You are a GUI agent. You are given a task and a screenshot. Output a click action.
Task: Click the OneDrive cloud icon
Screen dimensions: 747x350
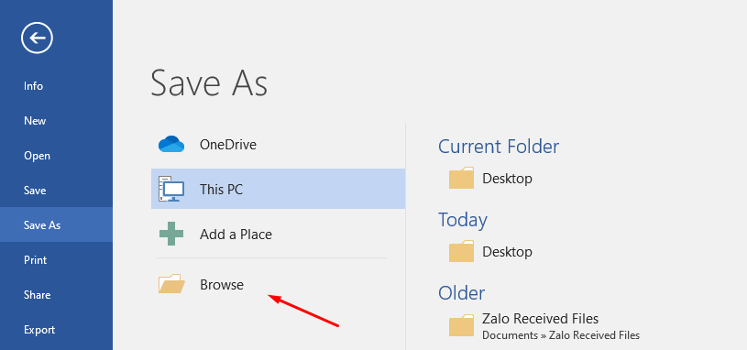coord(171,144)
